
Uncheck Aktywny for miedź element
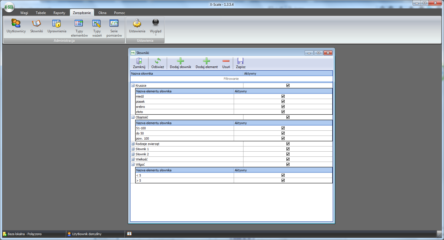tap(283, 96)
